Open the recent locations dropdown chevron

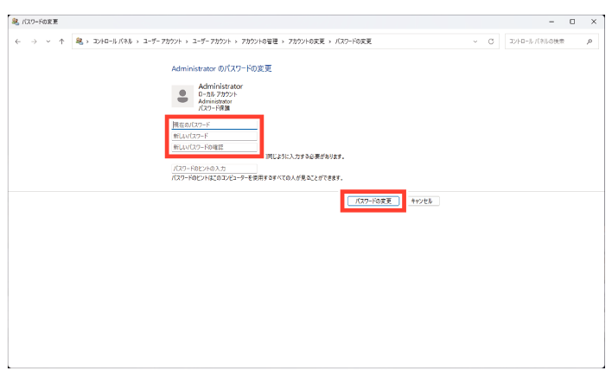click(x=48, y=41)
